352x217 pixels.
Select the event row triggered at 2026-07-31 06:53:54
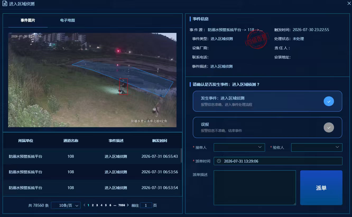(x=92, y=188)
